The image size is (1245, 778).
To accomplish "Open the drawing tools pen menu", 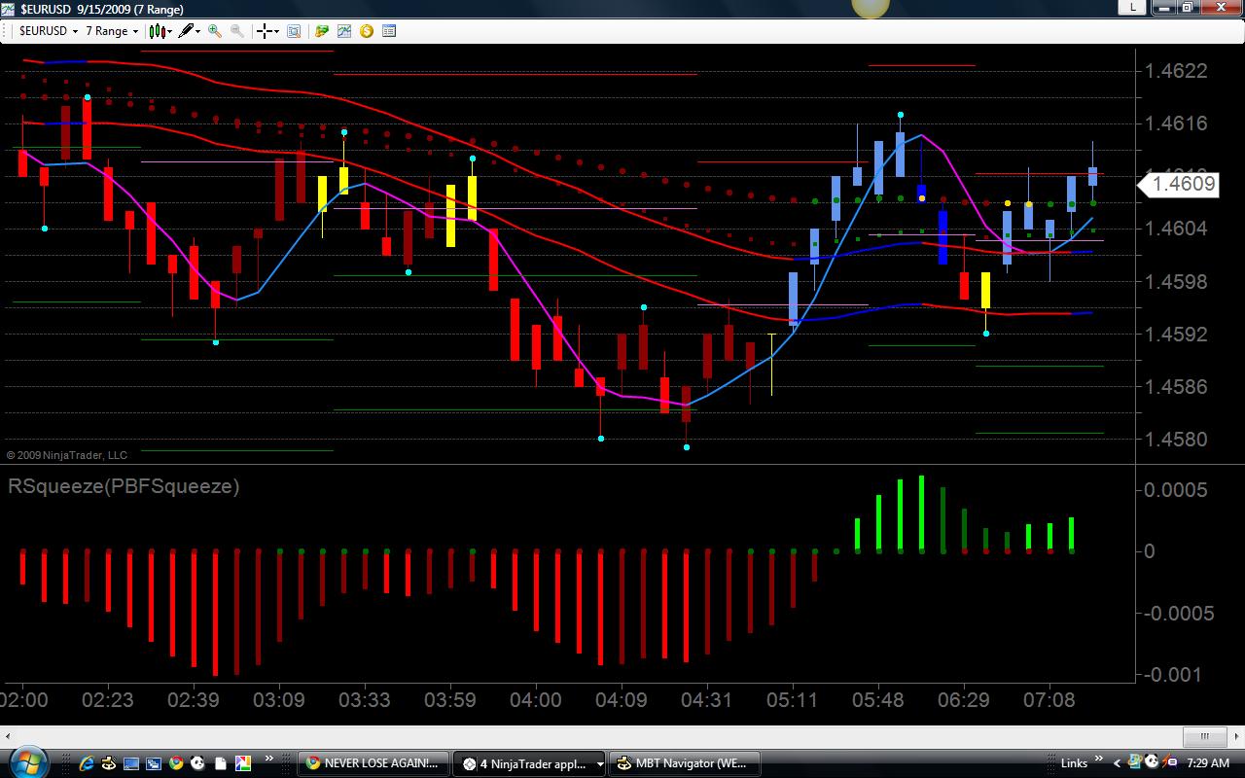I will coord(190,31).
